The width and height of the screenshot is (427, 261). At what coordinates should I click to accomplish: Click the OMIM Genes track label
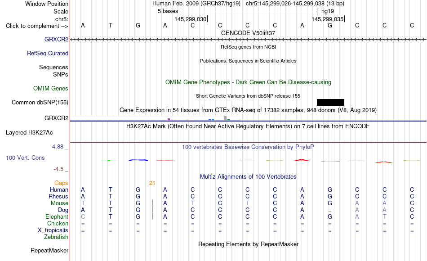point(51,88)
